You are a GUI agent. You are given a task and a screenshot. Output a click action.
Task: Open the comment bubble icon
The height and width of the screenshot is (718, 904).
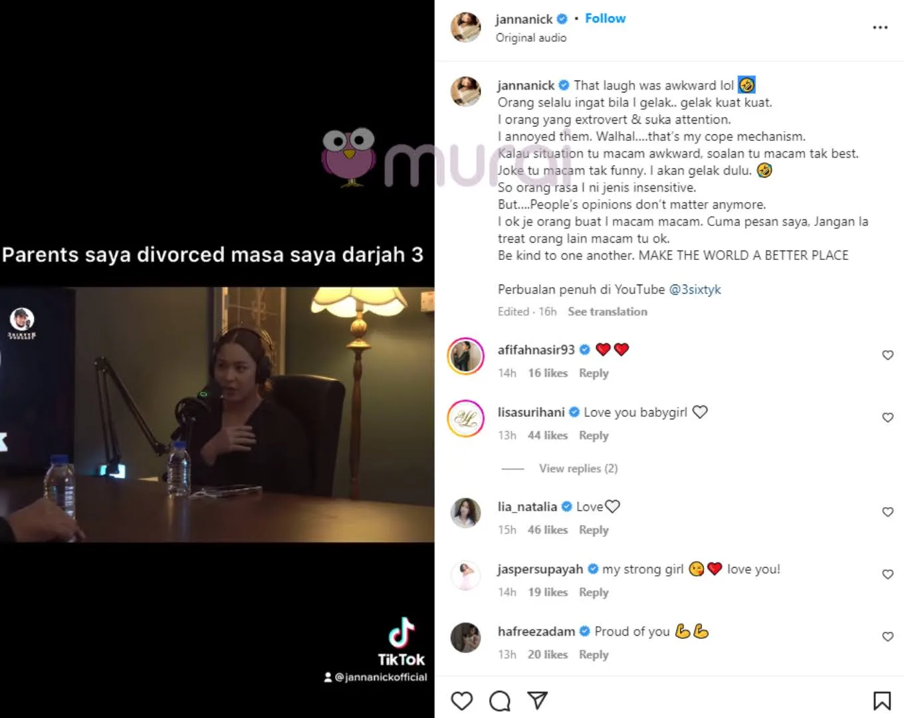click(x=500, y=701)
